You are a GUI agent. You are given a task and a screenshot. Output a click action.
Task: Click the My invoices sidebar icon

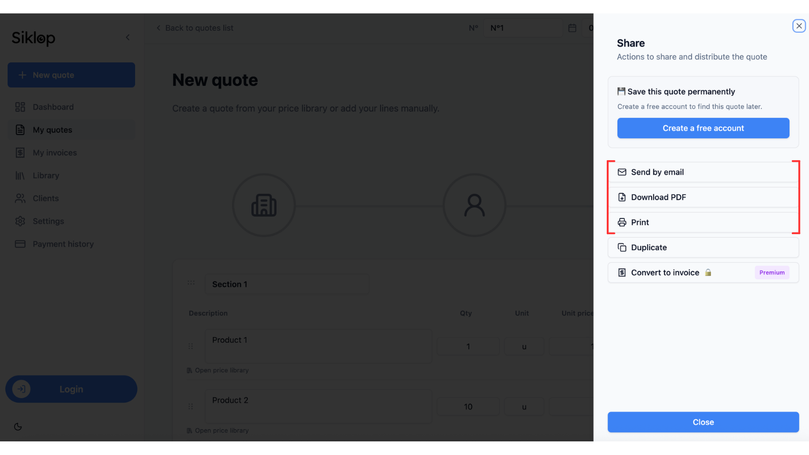pos(20,153)
